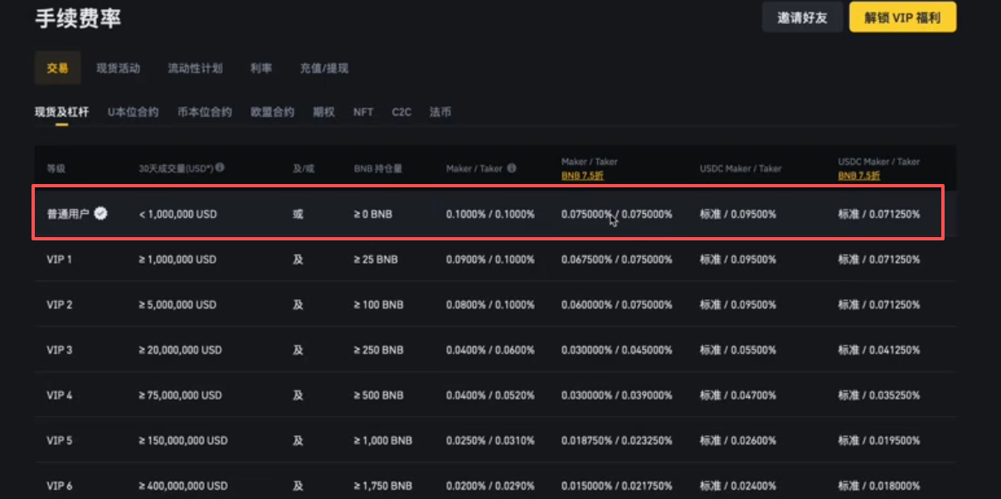Image resolution: width=1001 pixels, height=499 pixels.
Task: Switch to the 现货活动 tab
Action: (118, 68)
